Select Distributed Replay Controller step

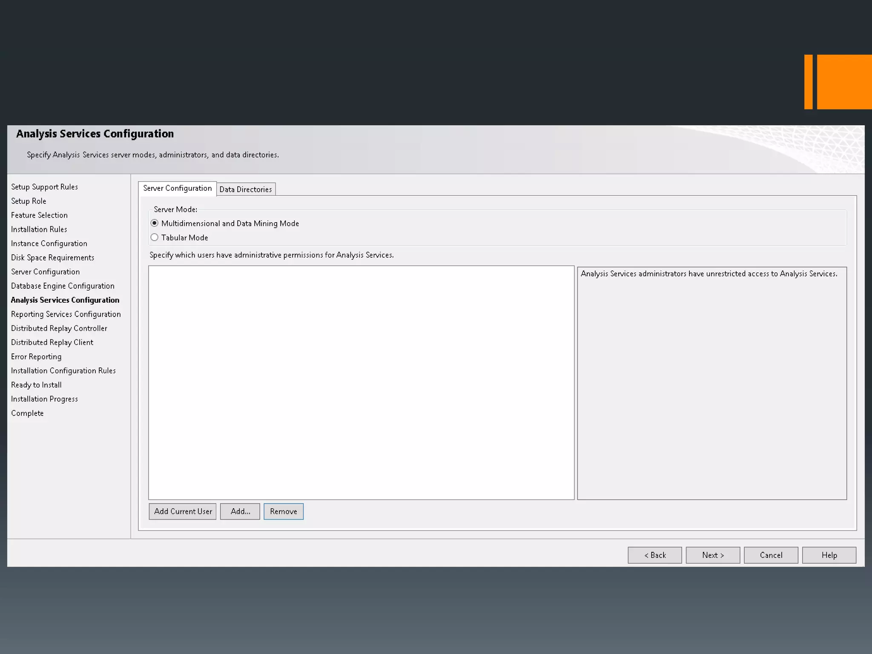click(x=59, y=328)
